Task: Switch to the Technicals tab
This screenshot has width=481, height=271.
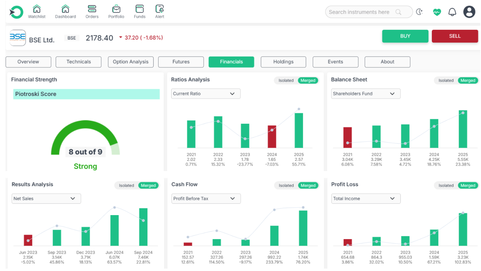Action: coord(79,62)
